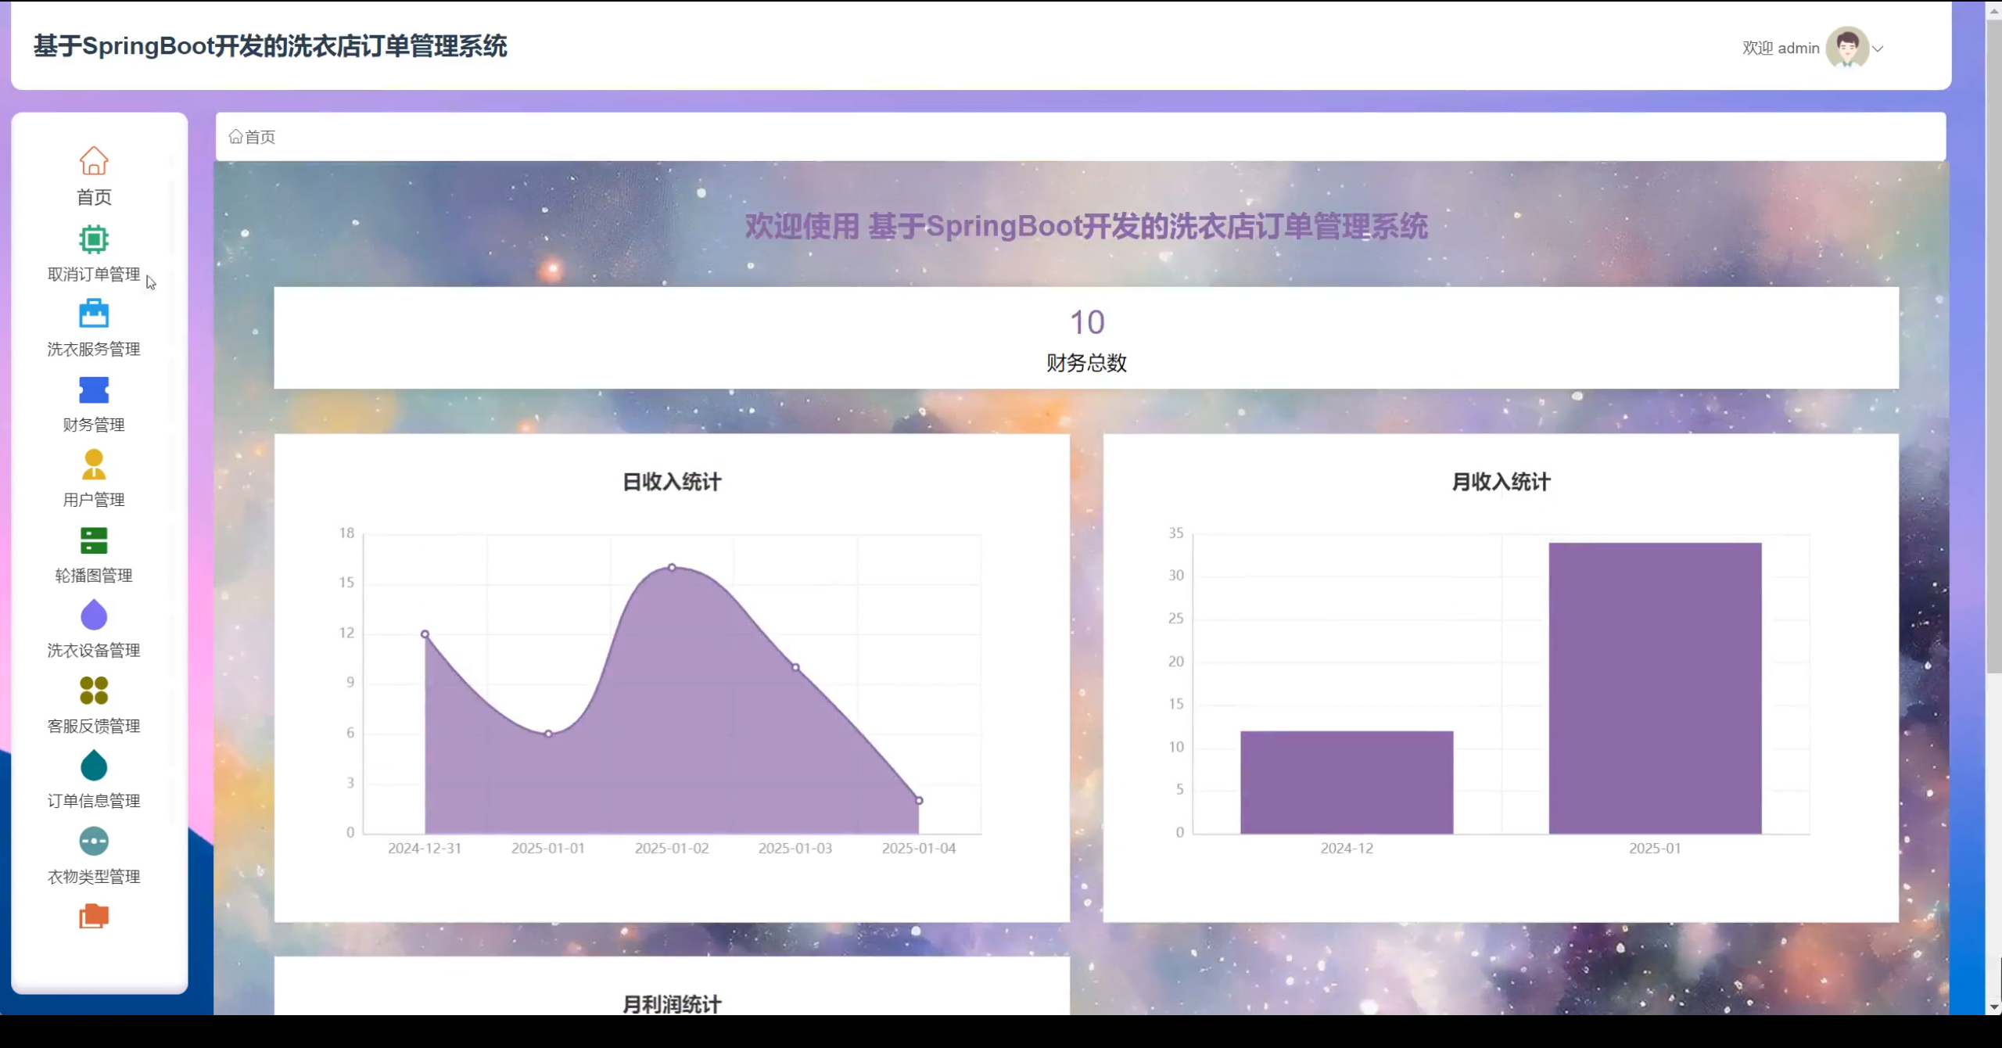Click the page vertical scrollbar thumb

click(x=1993, y=346)
